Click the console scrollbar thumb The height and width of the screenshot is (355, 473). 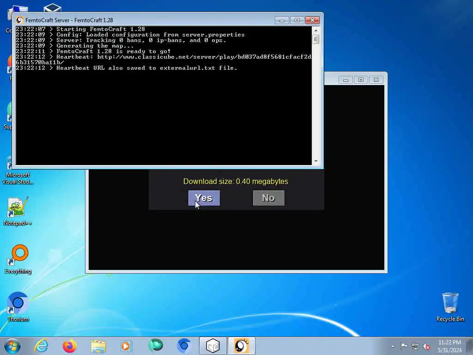[316, 39]
